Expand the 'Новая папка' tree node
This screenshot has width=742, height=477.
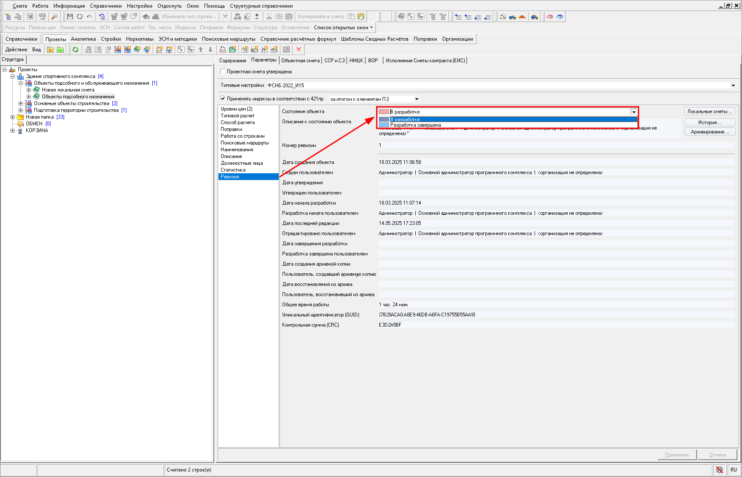click(x=13, y=117)
